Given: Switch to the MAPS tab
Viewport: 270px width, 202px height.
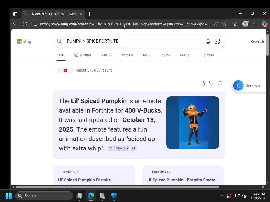Looking at the screenshot, I should tap(147, 55).
